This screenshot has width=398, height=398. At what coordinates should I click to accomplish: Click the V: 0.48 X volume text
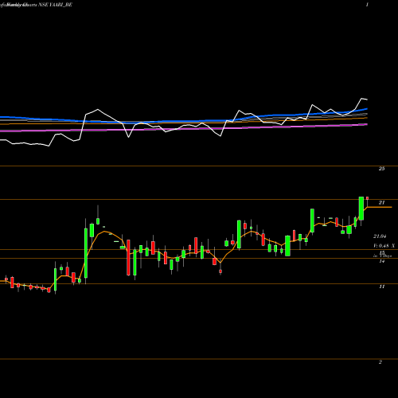click(x=384, y=246)
